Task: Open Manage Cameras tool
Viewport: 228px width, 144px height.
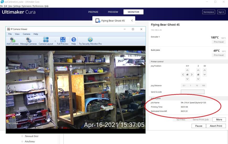Action: (x=29, y=41)
